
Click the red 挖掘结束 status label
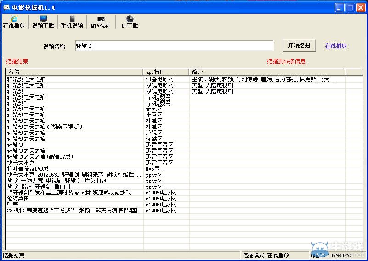point(17,61)
